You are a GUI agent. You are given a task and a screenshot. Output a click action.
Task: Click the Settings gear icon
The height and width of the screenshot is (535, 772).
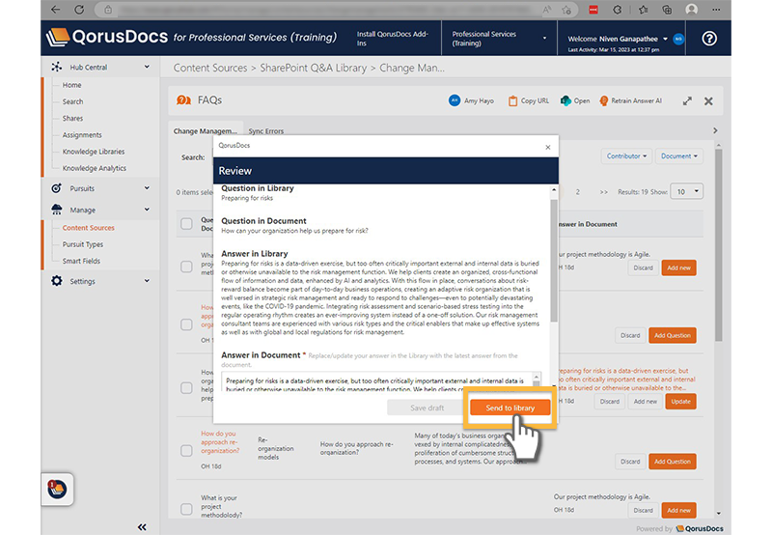tap(57, 281)
